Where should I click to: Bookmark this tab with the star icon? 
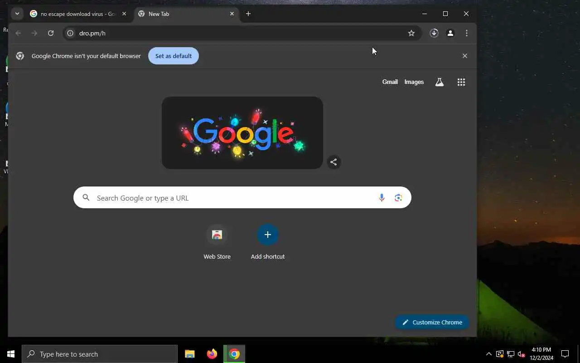click(x=411, y=33)
